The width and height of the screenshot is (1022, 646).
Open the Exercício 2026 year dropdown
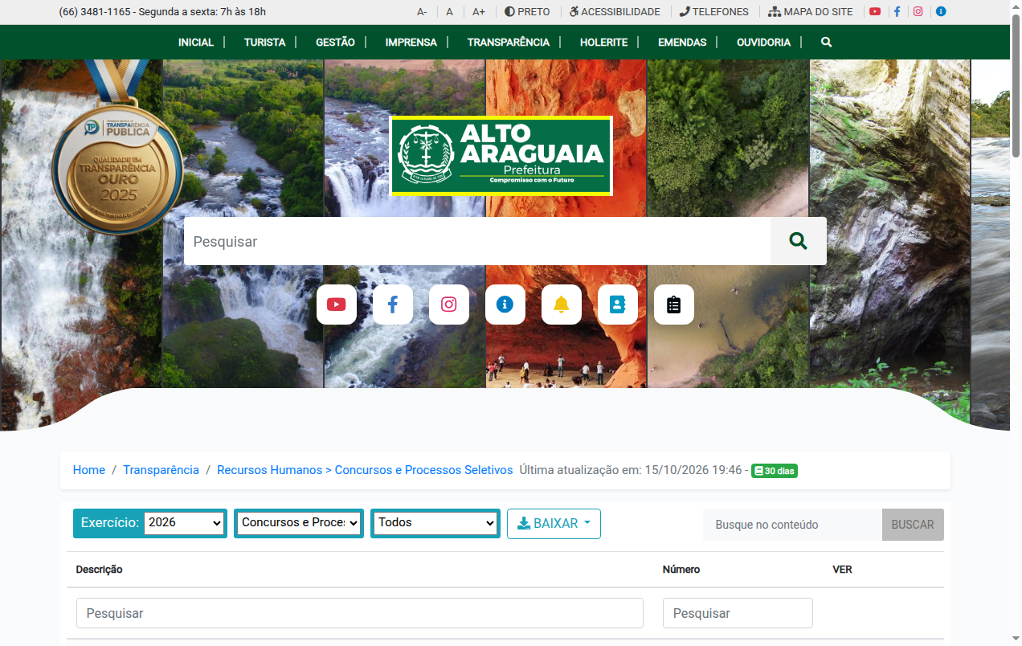(x=184, y=523)
